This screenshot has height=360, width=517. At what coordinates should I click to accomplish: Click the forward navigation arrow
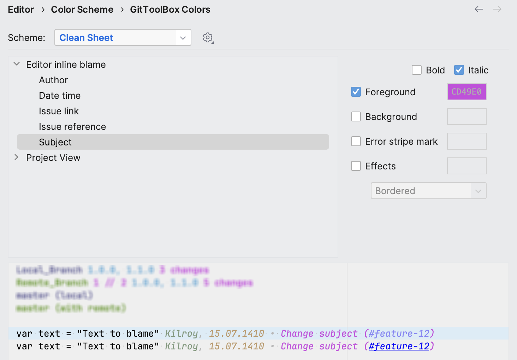pyautogui.click(x=497, y=9)
